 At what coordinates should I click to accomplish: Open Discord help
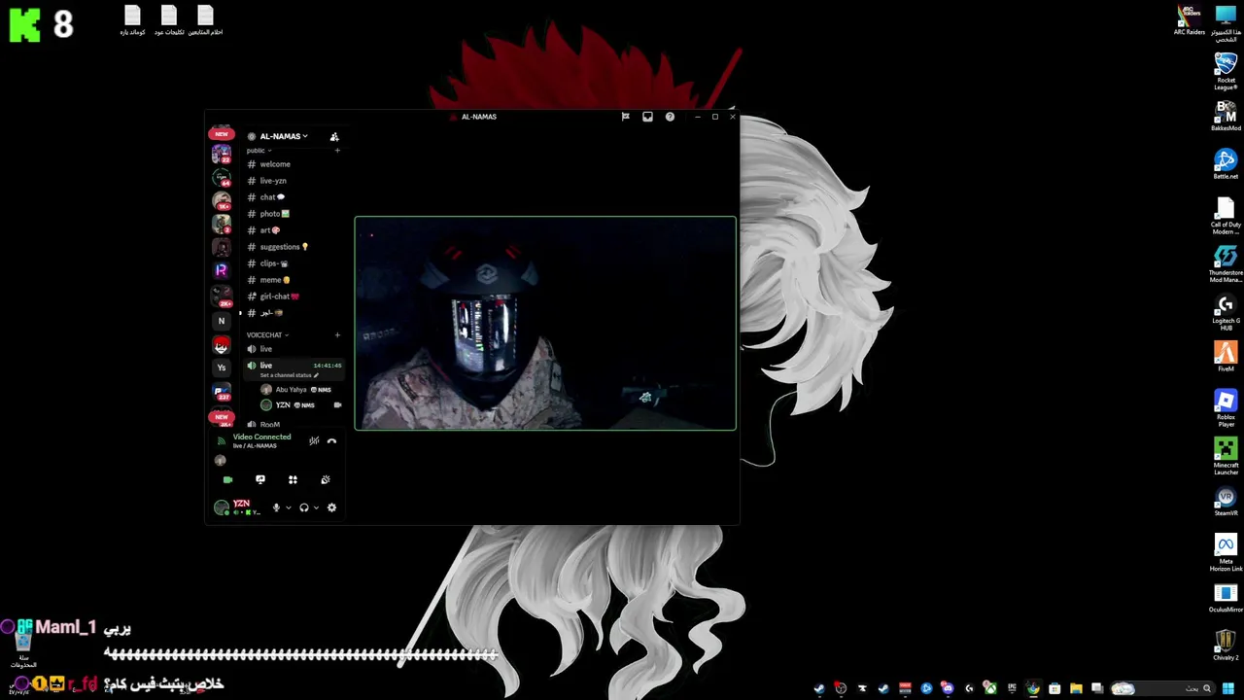click(x=670, y=117)
